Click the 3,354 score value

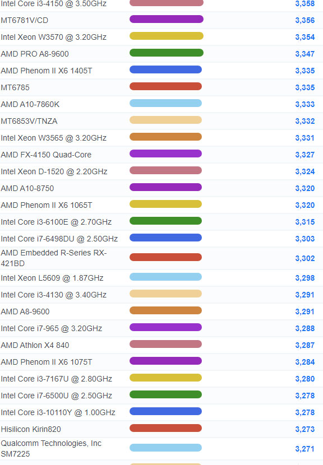pos(305,37)
